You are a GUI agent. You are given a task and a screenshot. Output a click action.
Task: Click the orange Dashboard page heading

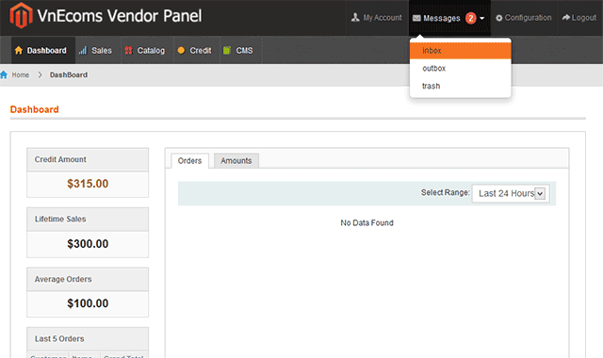pos(34,109)
